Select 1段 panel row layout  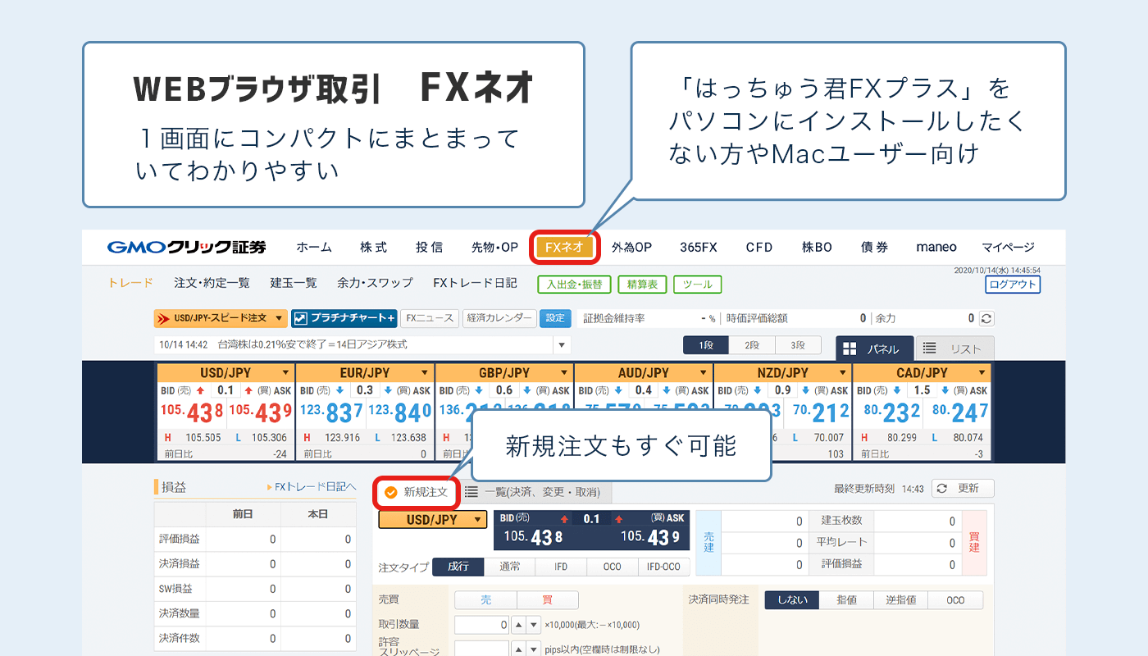click(706, 345)
